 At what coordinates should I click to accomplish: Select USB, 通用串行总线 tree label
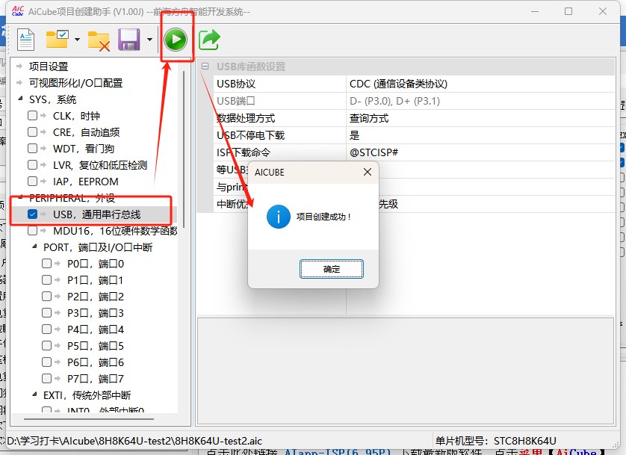tap(96, 214)
